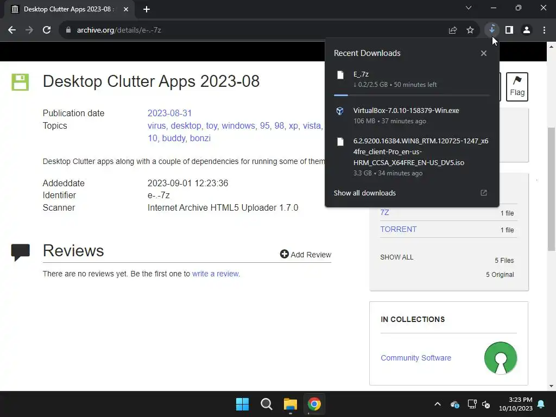Open the 98 topic link
This screenshot has height=417, width=556.
point(279,126)
